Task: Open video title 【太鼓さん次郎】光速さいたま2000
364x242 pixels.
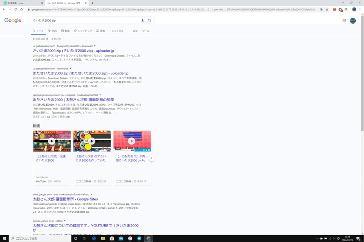Action: click(51, 158)
